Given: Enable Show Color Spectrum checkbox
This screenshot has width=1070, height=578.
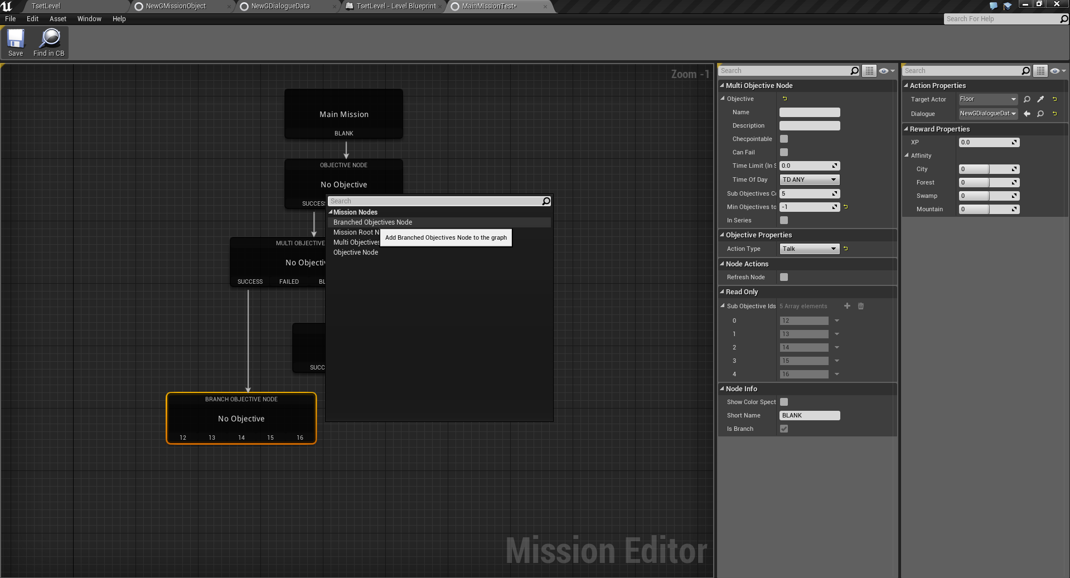Looking at the screenshot, I should point(784,402).
